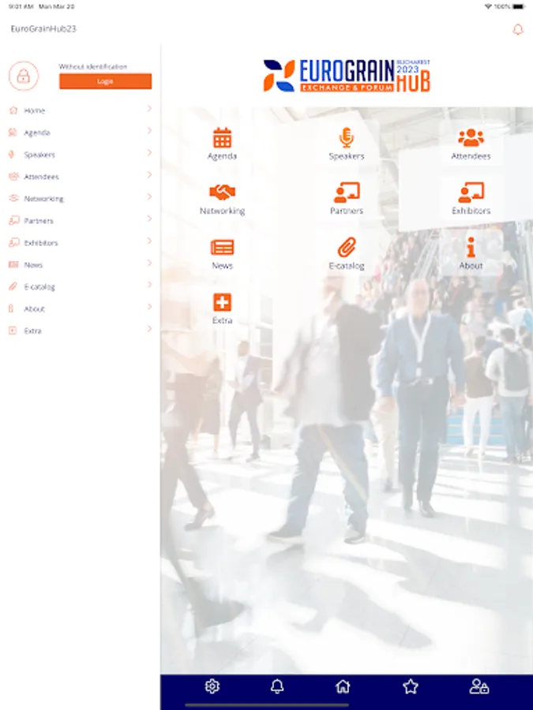
Task: Open the Agenda calendar tile
Action: pos(222,144)
